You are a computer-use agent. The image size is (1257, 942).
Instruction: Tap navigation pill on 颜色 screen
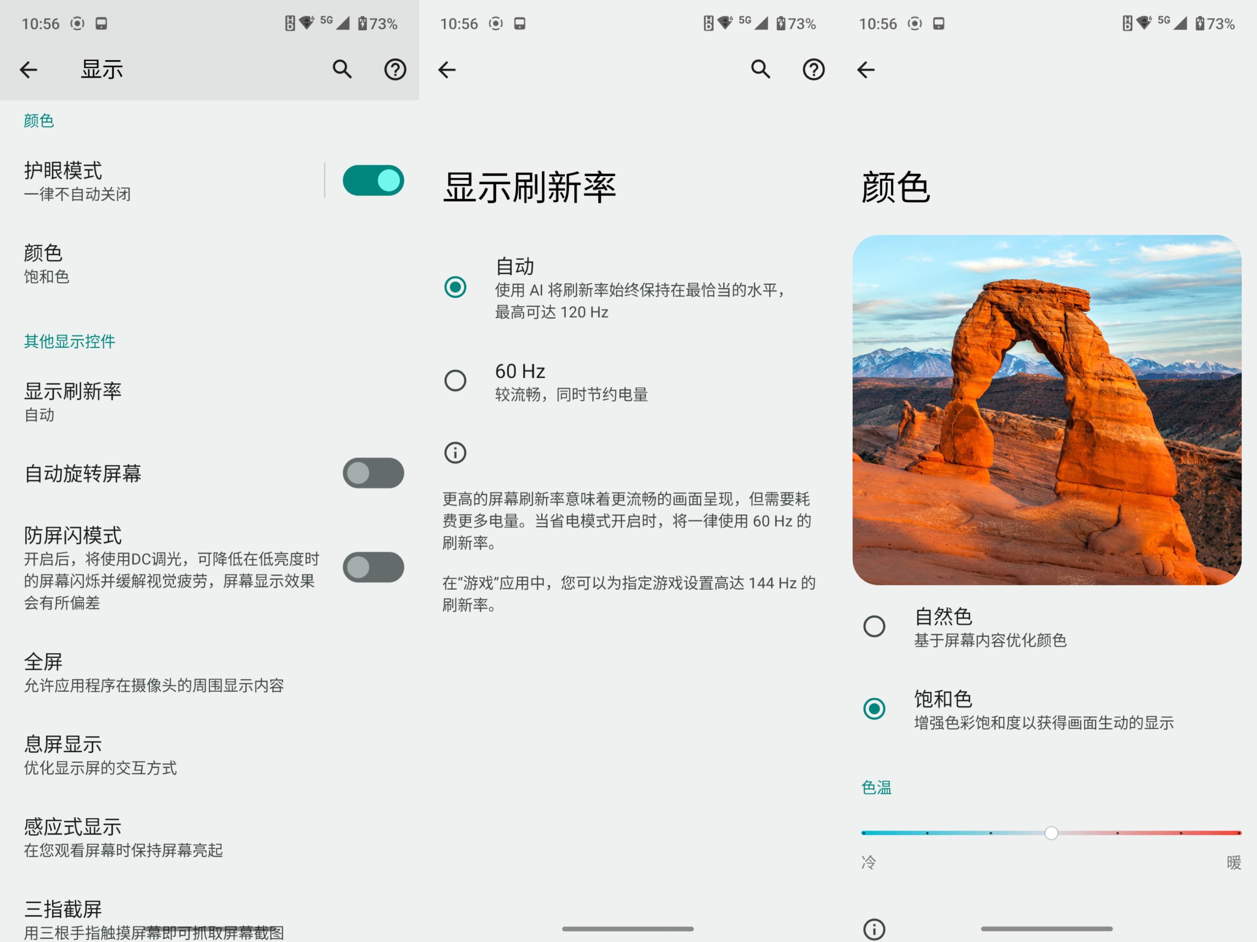[1047, 928]
